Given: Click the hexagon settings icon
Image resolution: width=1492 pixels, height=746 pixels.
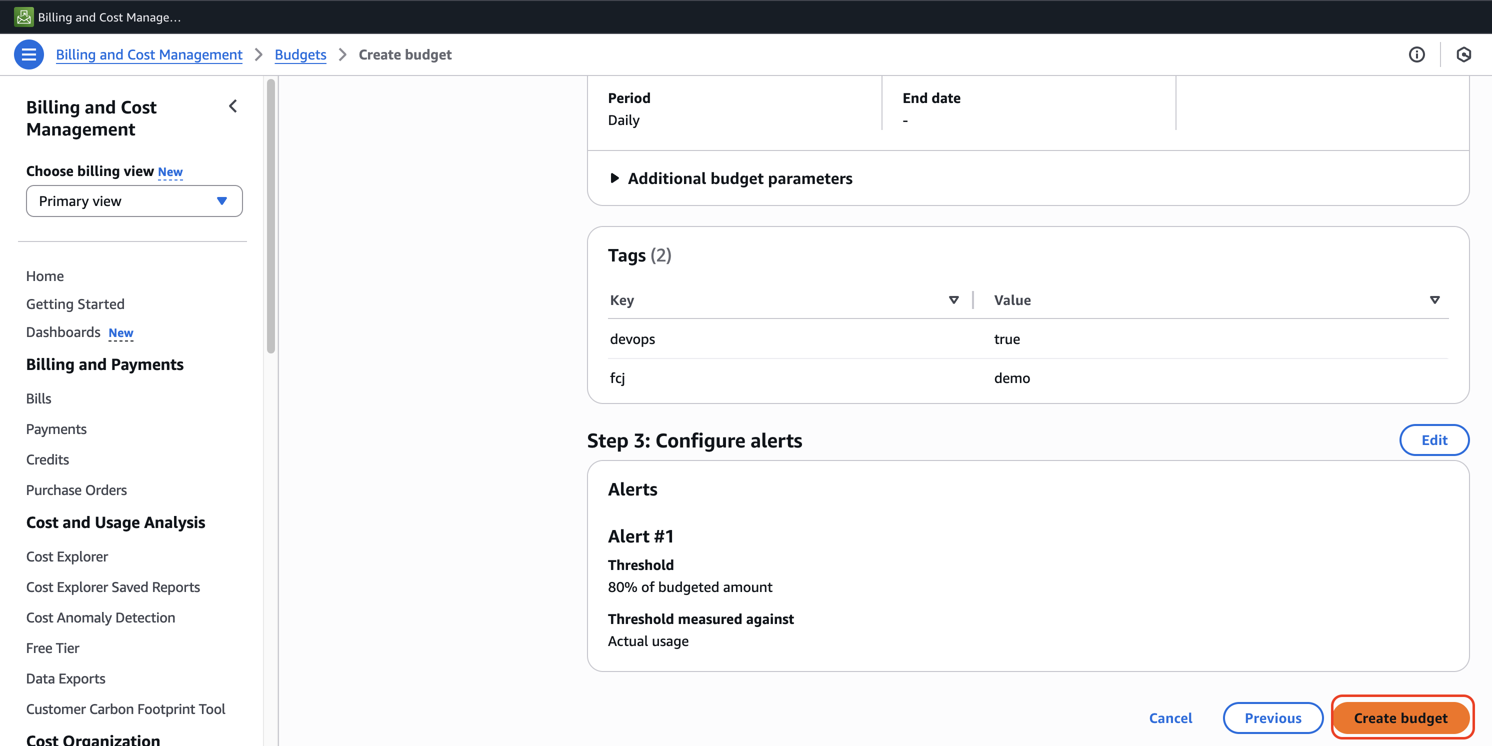Looking at the screenshot, I should (x=1463, y=54).
